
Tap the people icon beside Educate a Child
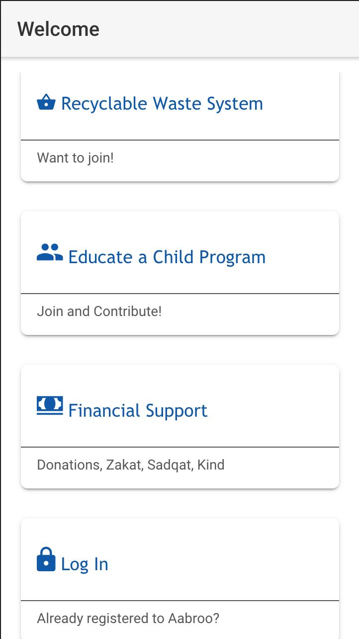click(x=50, y=252)
